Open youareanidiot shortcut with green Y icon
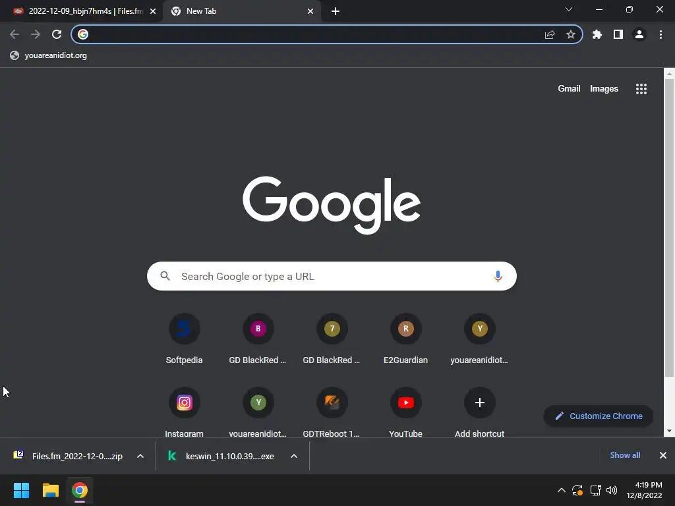 click(x=258, y=412)
